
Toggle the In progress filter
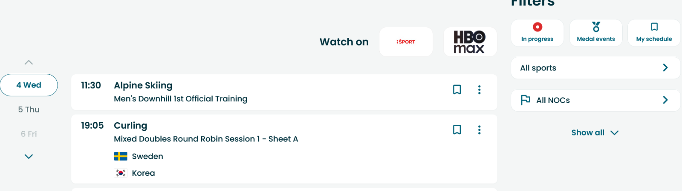537,33
